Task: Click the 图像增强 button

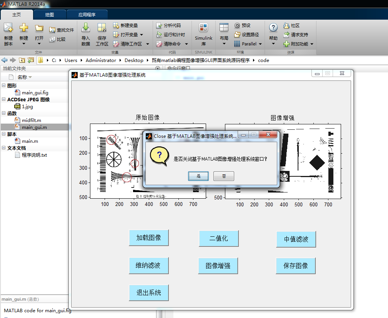Action: click(x=218, y=266)
